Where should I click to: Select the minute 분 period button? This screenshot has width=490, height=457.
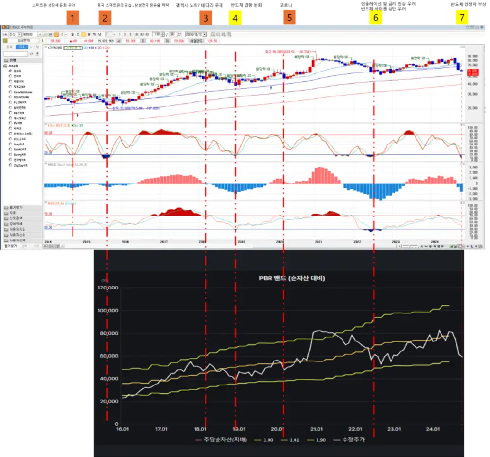coord(89,34)
